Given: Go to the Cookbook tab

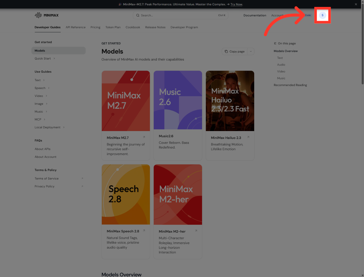Looking at the screenshot, I should 133,27.
